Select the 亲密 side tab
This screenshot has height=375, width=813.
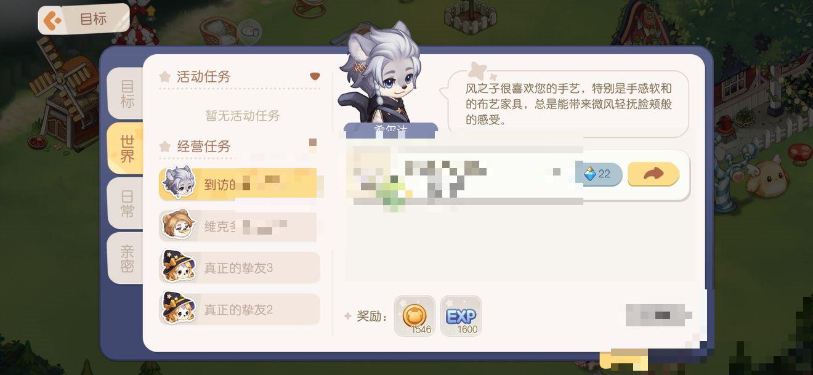click(x=127, y=259)
